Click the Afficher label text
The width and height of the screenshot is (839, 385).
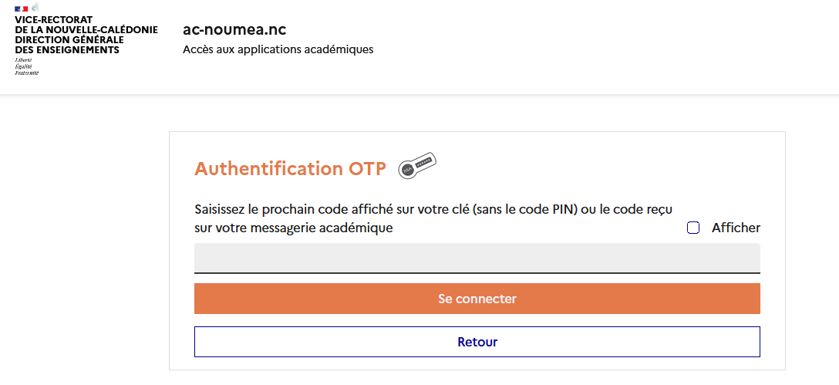(736, 228)
